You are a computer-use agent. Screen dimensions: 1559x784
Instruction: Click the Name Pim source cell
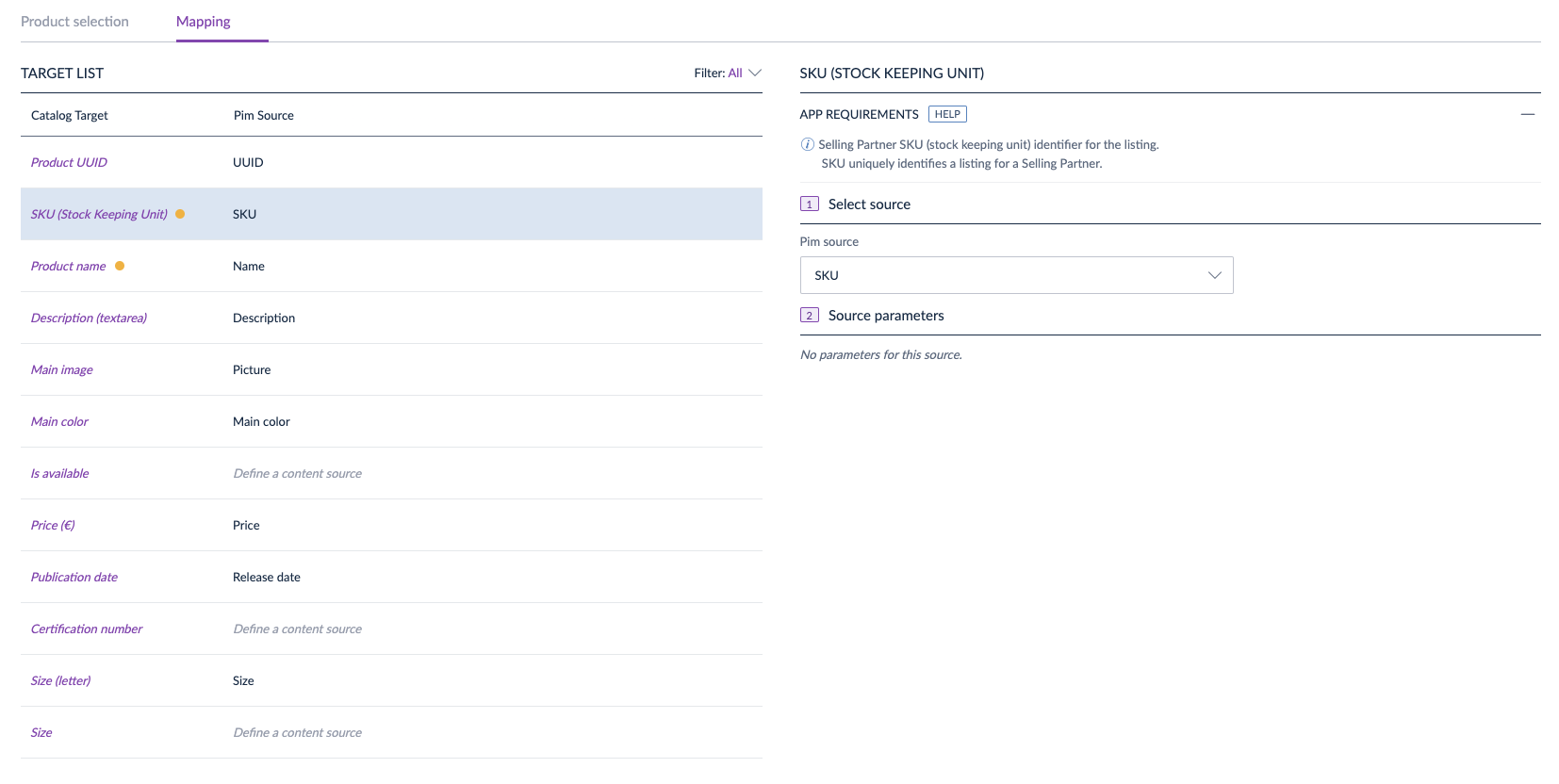249,266
